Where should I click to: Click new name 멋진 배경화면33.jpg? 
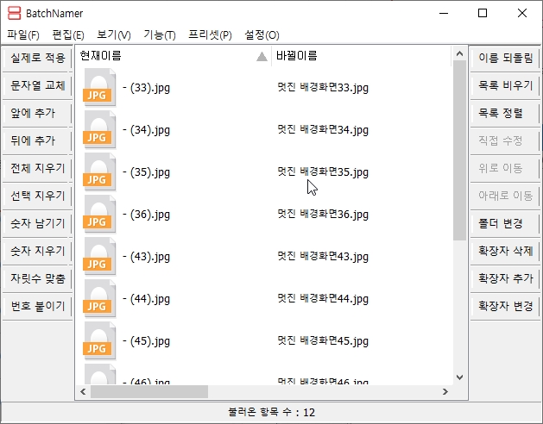pyautogui.click(x=323, y=88)
